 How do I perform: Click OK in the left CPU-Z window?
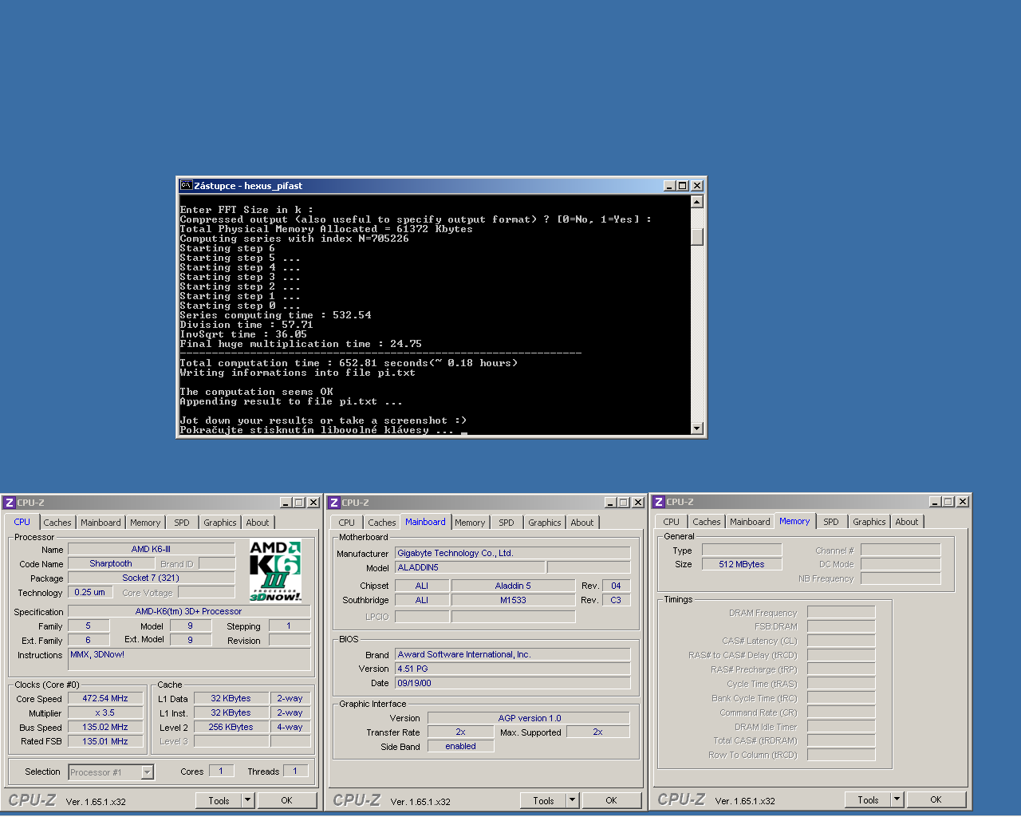point(286,800)
